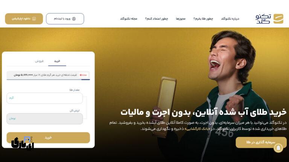Click the gold خرید submit button
This screenshot has height=162, width=289.
48,138
